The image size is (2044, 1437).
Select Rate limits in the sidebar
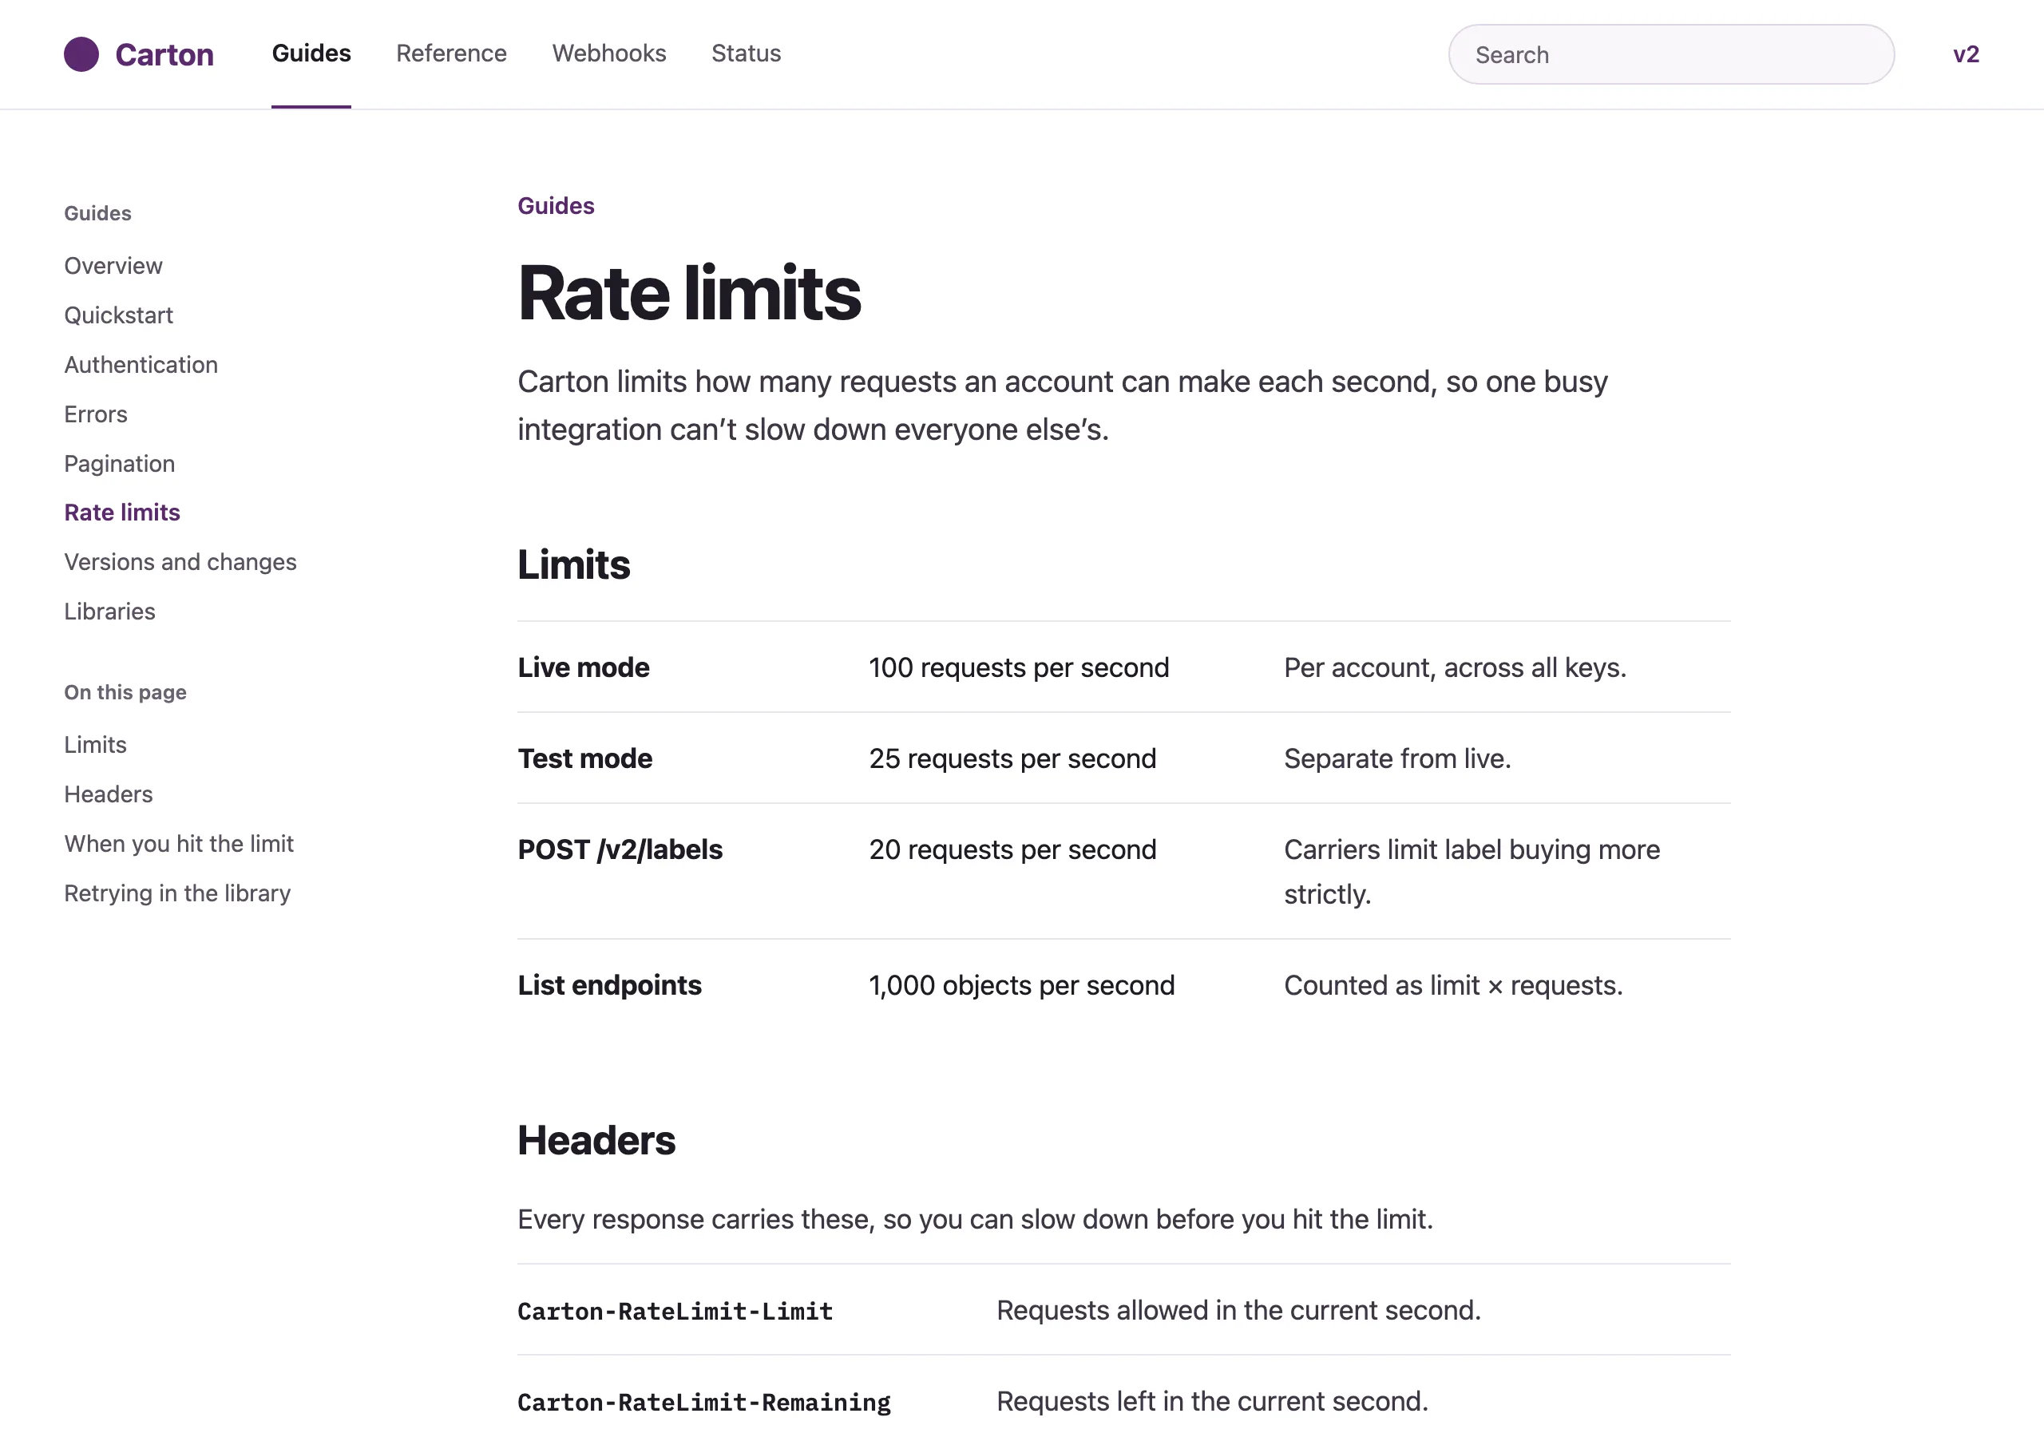click(122, 512)
